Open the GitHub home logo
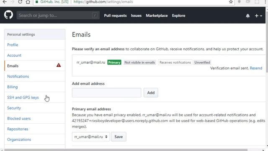 click(x=8, y=15)
